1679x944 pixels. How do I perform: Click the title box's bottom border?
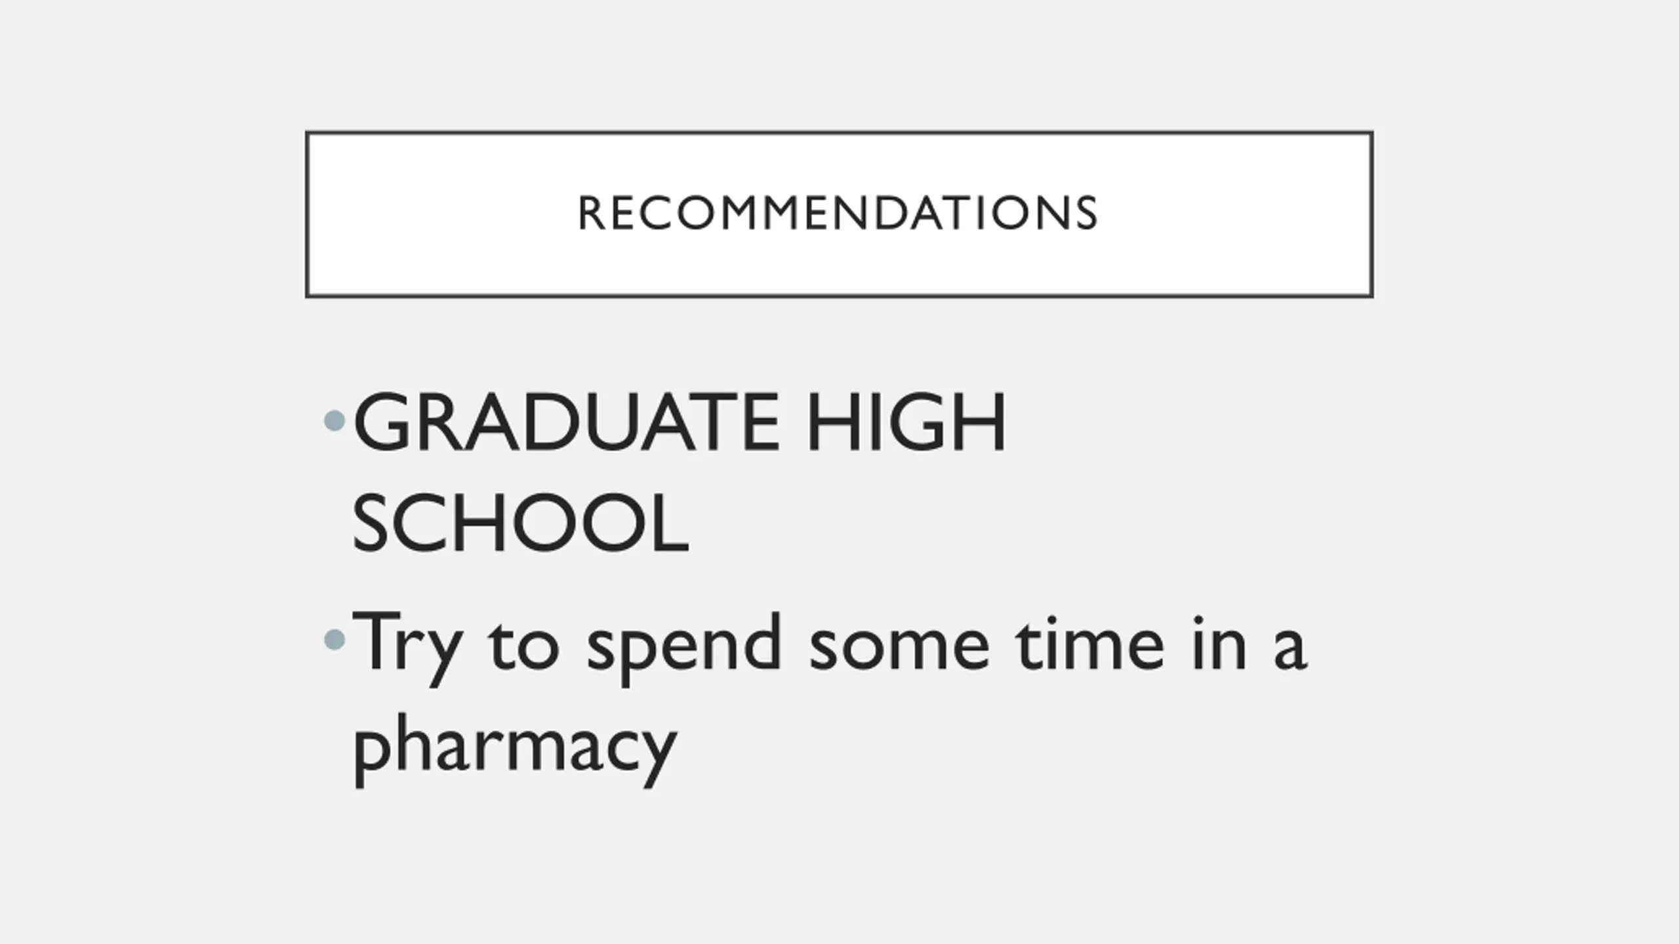pos(839,296)
